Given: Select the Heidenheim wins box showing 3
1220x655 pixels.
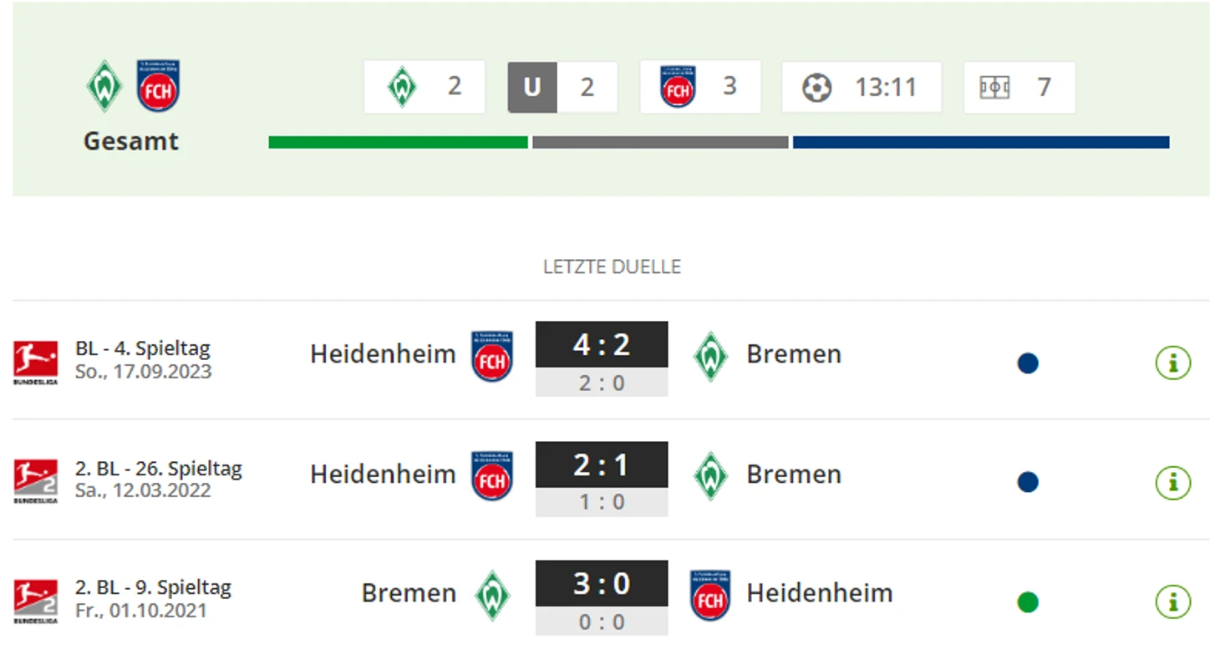Looking at the screenshot, I should [x=700, y=87].
